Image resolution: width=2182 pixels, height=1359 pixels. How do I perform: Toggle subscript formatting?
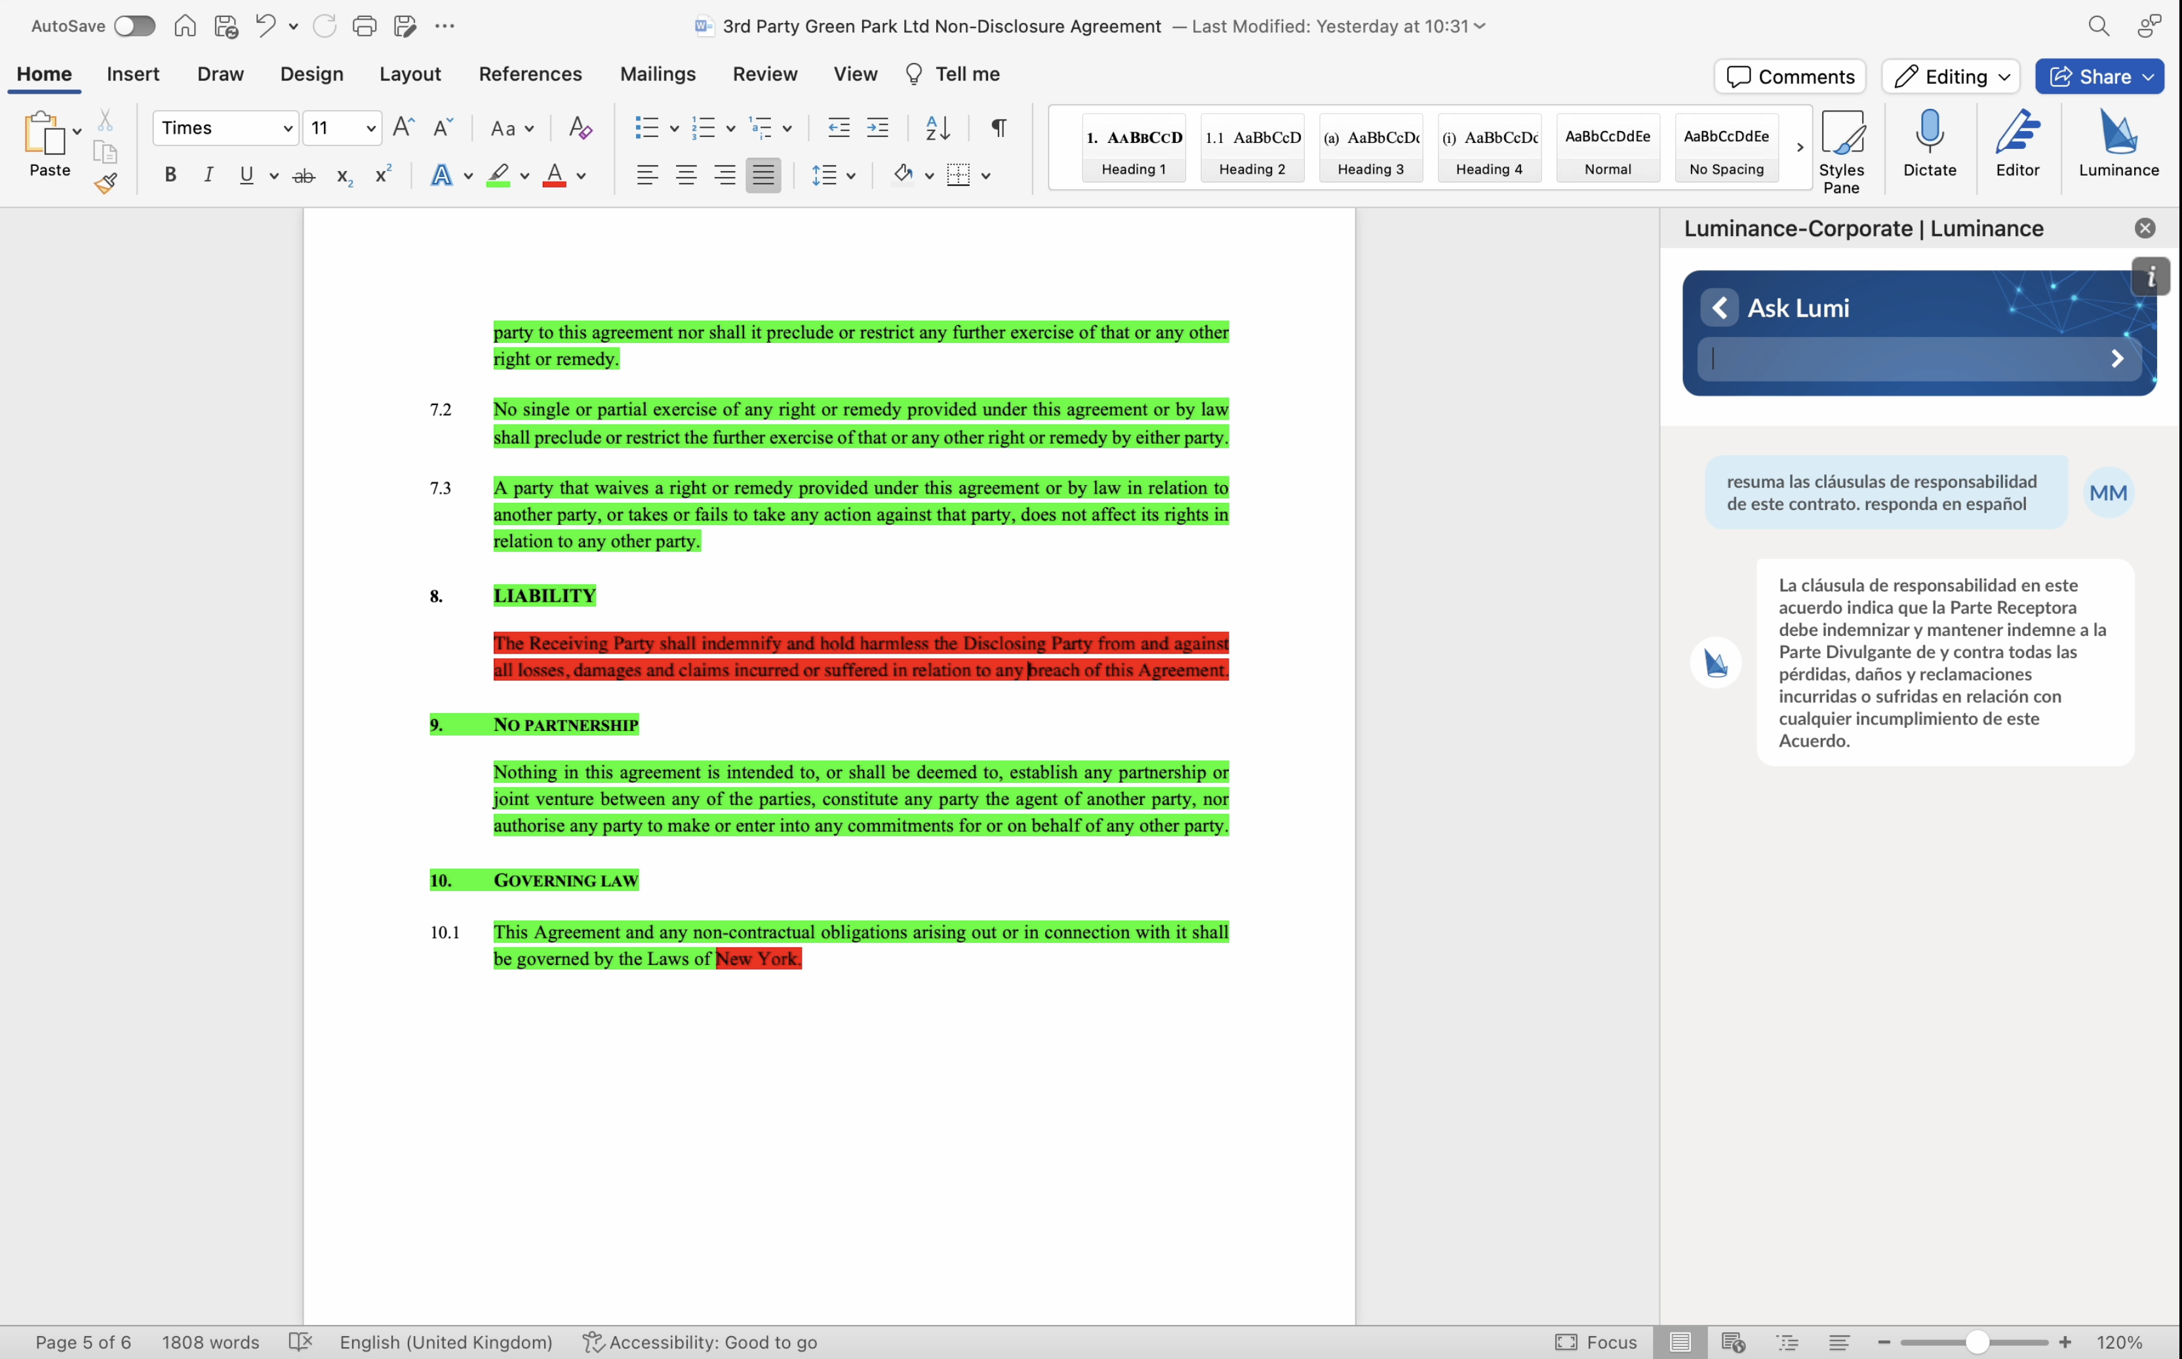coord(344,176)
